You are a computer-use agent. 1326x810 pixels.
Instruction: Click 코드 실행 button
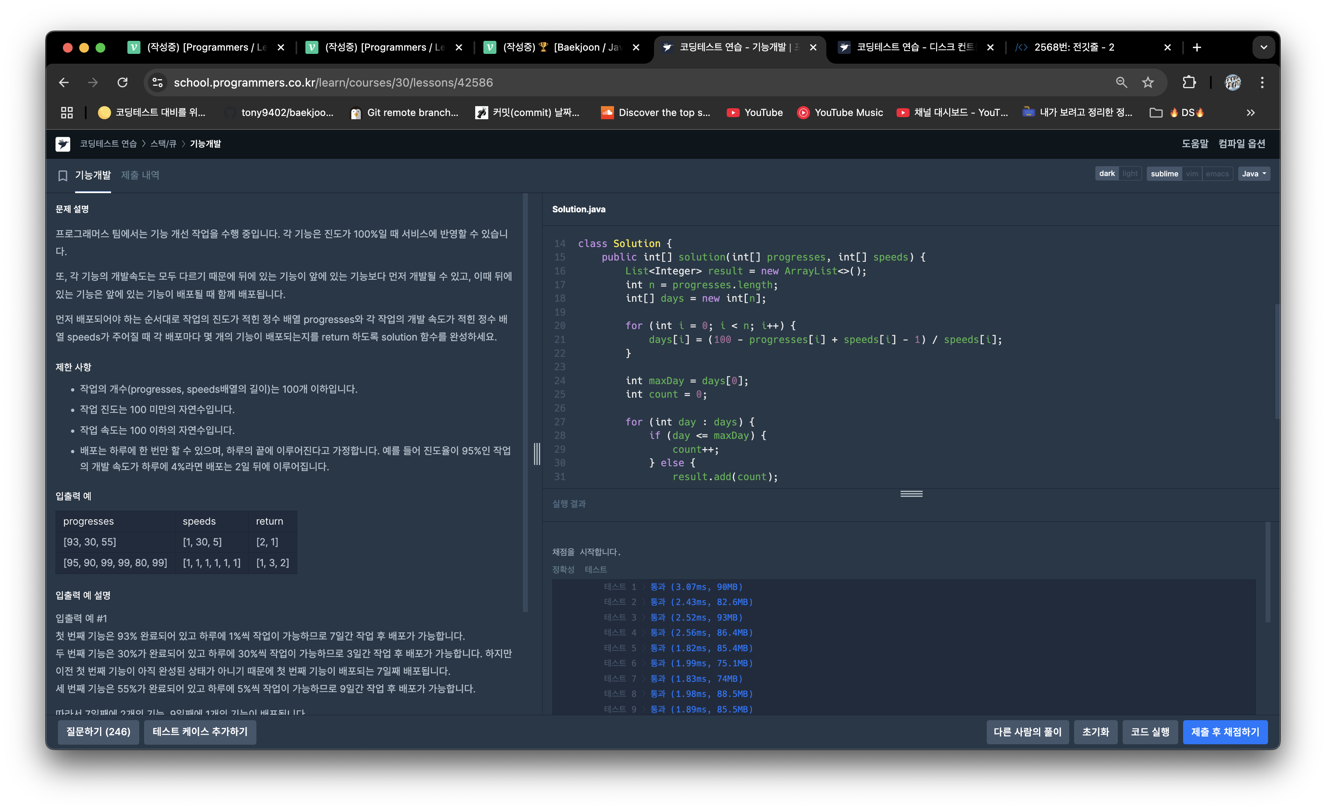1150,732
